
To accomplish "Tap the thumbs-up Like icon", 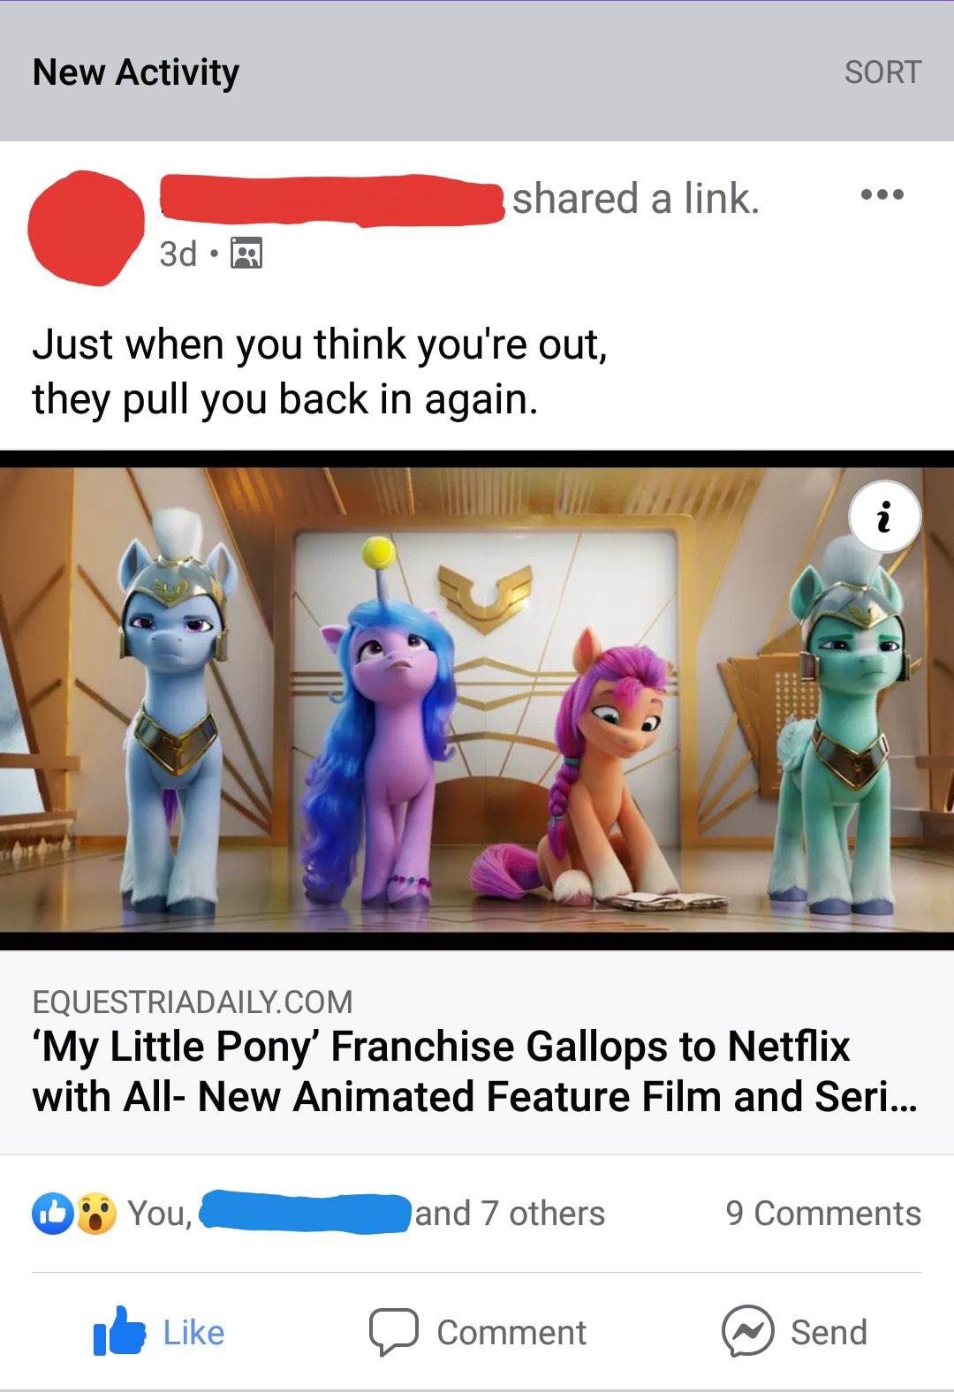I will (119, 1331).
